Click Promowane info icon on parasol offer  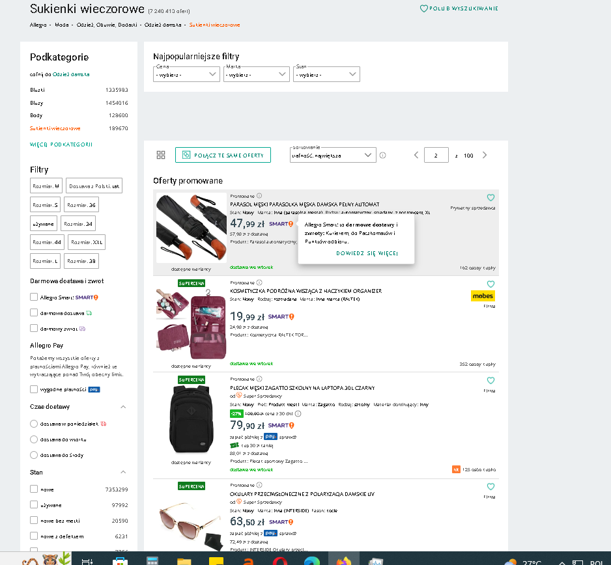(259, 196)
